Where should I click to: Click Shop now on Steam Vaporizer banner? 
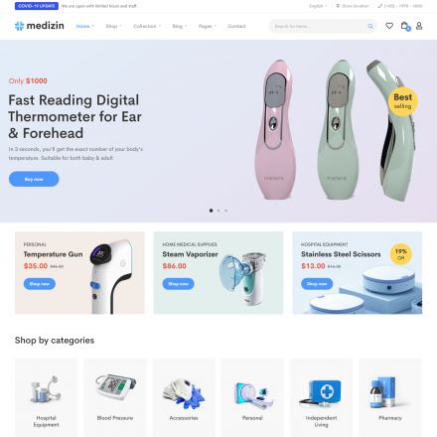tap(178, 284)
